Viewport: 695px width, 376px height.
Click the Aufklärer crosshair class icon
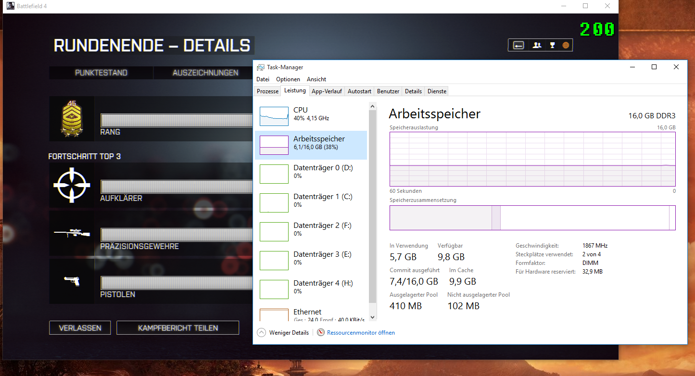(x=72, y=185)
